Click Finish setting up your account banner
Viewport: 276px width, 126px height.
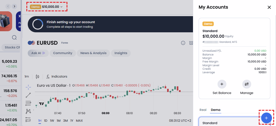110,24
